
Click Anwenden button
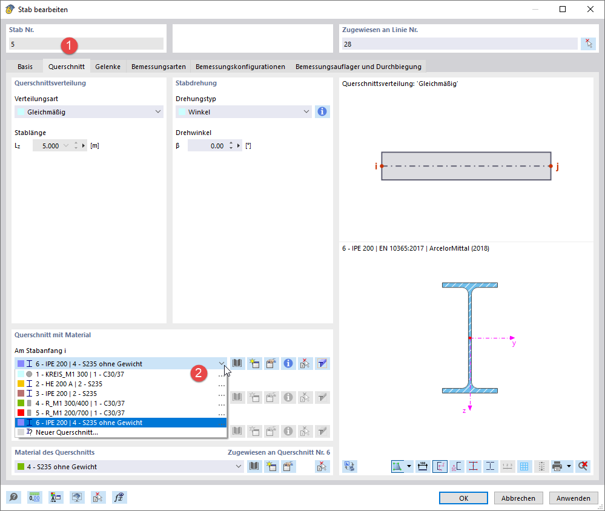coord(573,498)
